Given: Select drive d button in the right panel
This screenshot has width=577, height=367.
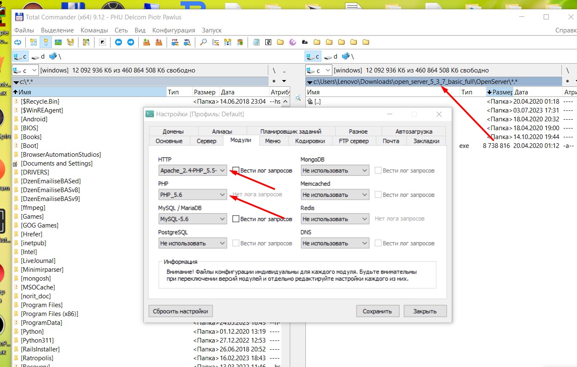Looking at the screenshot, I should coord(332,56).
